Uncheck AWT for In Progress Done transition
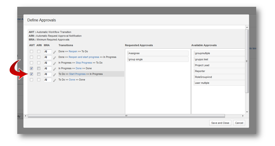Screen dimensions: 275x146 click(x=31, y=68)
